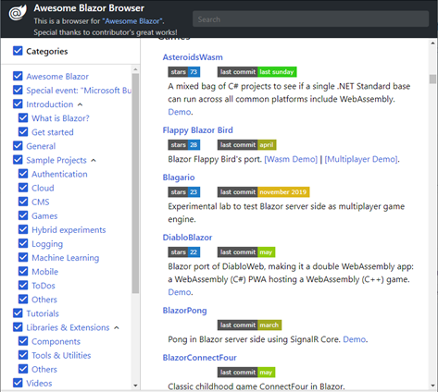Select the Tools & Utilities category link
Image resolution: width=438 pixels, height=392 pixels.
click(x=61, y=355)
